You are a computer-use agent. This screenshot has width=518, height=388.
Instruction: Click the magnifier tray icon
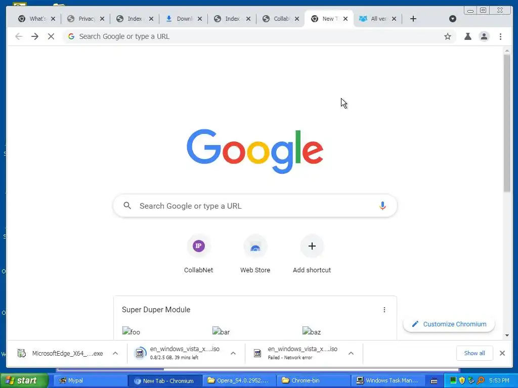(481, 380)
